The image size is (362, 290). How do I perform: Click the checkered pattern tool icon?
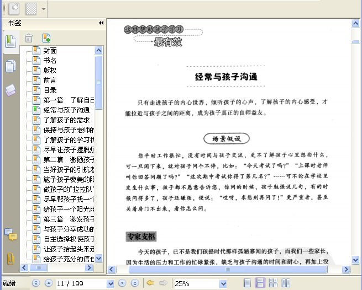point(31,9)
